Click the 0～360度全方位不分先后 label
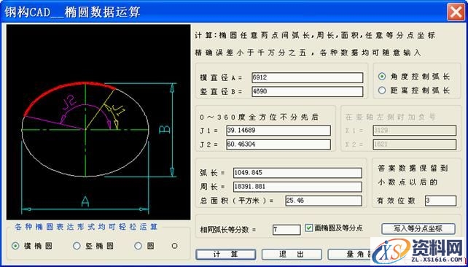468x267 pixels. 260,117
